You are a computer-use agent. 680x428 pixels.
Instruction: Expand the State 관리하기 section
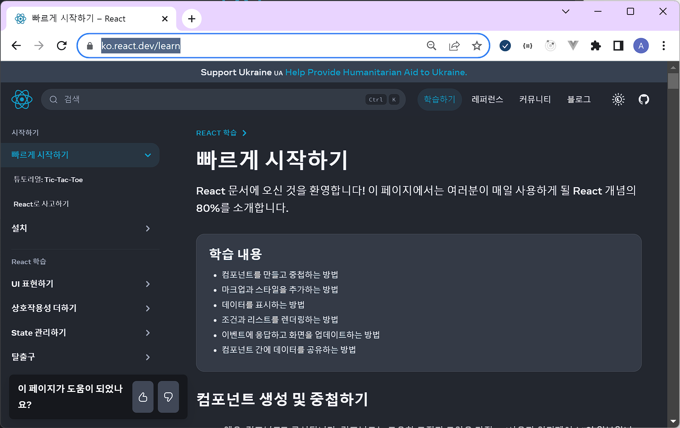tap(148, 333)
